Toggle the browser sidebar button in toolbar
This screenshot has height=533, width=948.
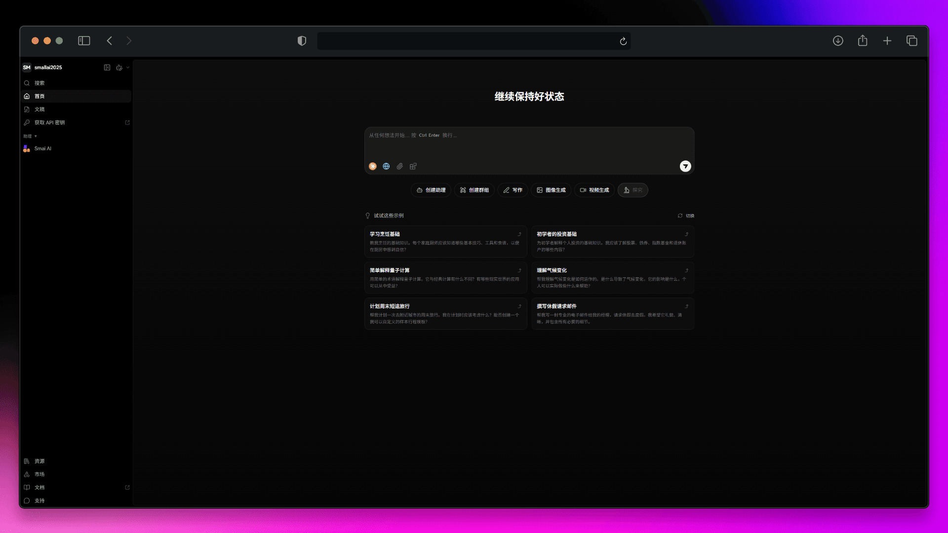[x=84, y=41]
